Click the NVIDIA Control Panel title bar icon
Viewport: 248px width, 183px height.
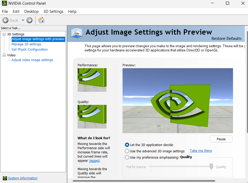tap(4, 3)
